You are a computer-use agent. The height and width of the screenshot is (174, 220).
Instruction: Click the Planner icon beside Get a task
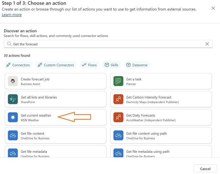(118, 81)
